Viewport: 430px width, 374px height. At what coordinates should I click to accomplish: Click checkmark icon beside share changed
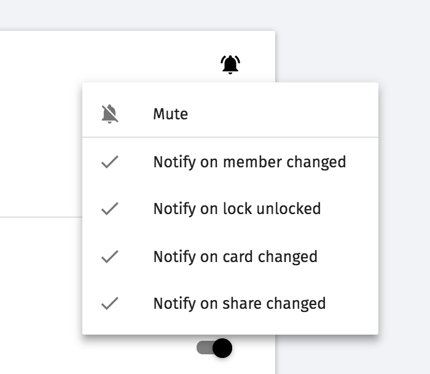click(110, 303)
